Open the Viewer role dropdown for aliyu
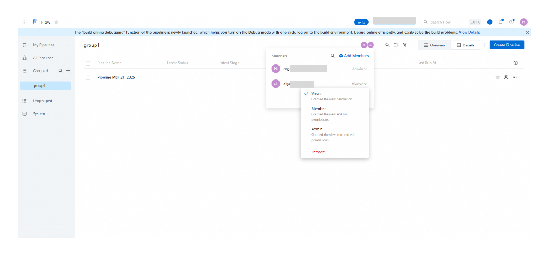549x255 pixels. coord(359,84)
